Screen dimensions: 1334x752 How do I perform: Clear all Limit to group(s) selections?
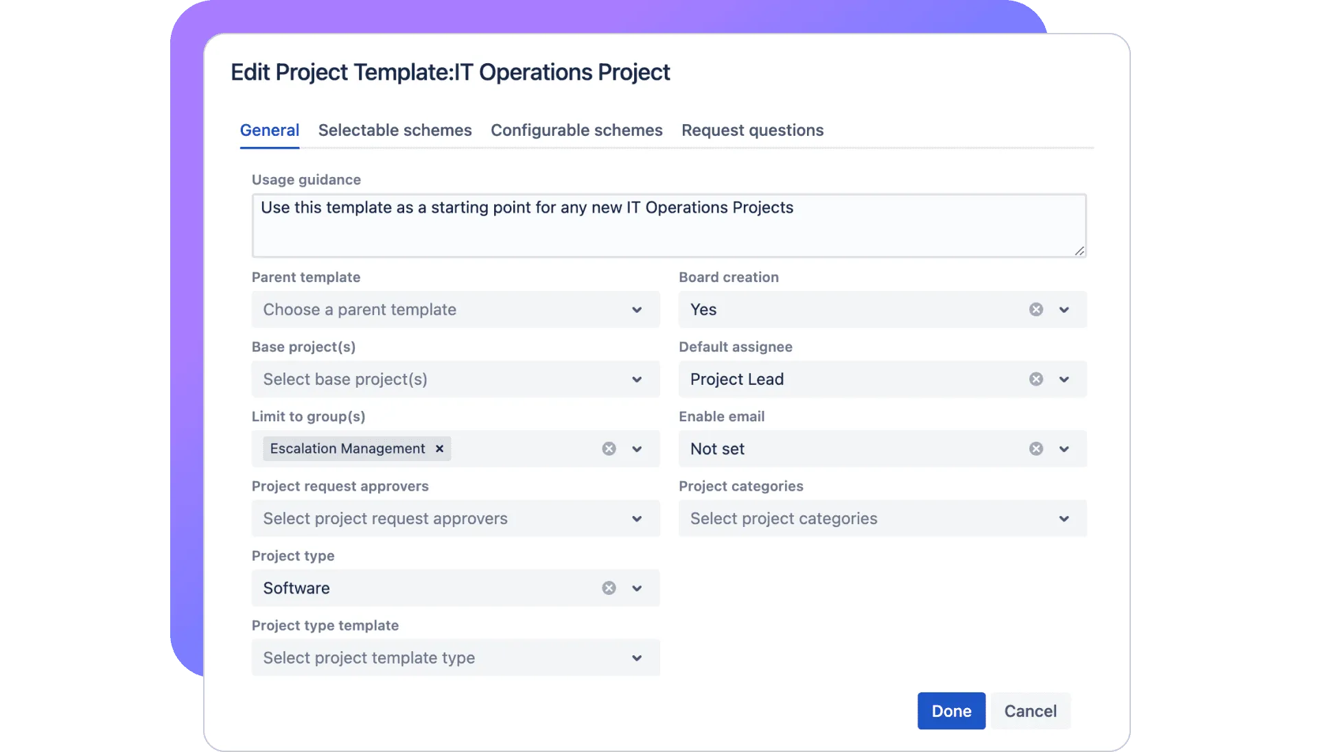(x=609, y=449)
